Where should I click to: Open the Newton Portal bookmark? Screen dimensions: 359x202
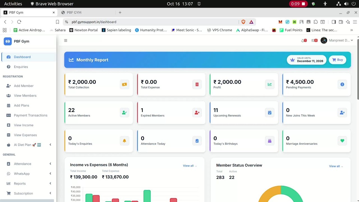click(84, 30)
